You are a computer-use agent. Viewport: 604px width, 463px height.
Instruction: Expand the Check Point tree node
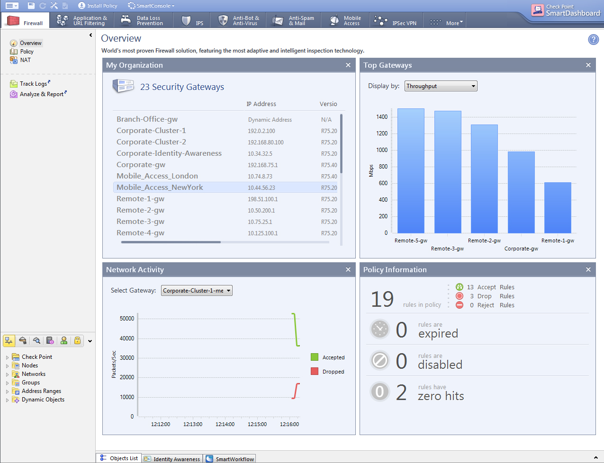(x=7, y=357)
